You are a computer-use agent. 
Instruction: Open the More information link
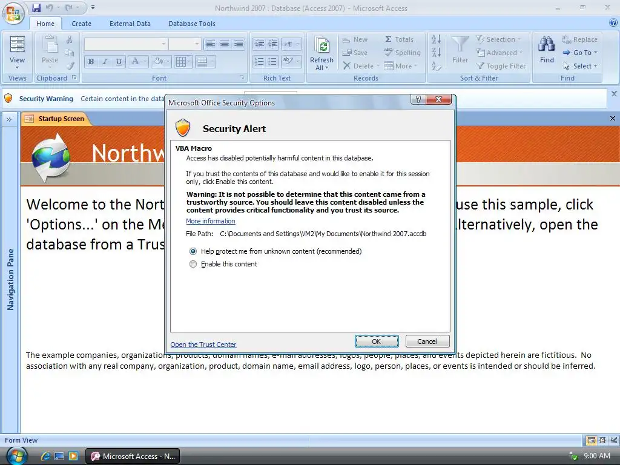click(210, 221)
